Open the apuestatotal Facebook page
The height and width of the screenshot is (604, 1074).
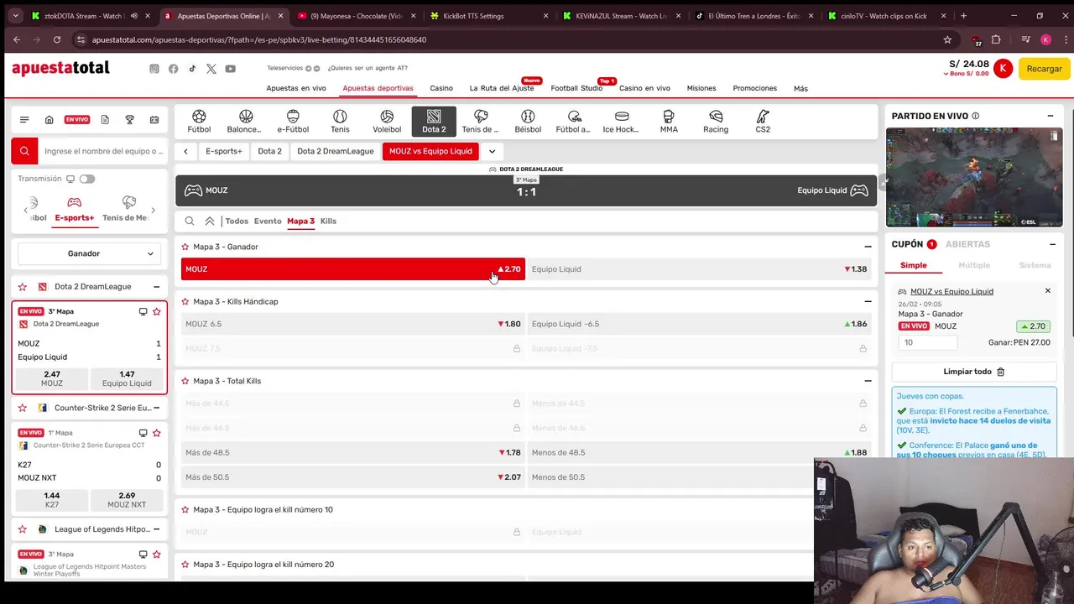(174, 69)
